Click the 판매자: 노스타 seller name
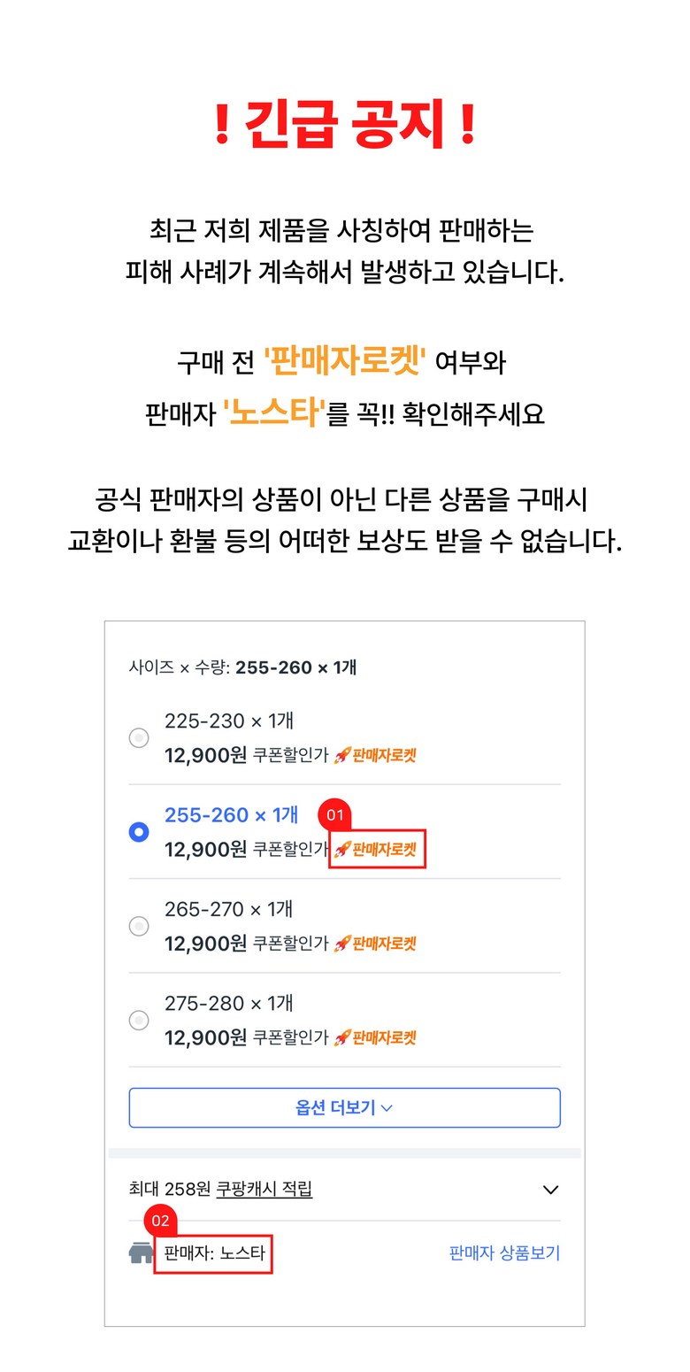690x1372 pixels. [x=214, y=1253]
